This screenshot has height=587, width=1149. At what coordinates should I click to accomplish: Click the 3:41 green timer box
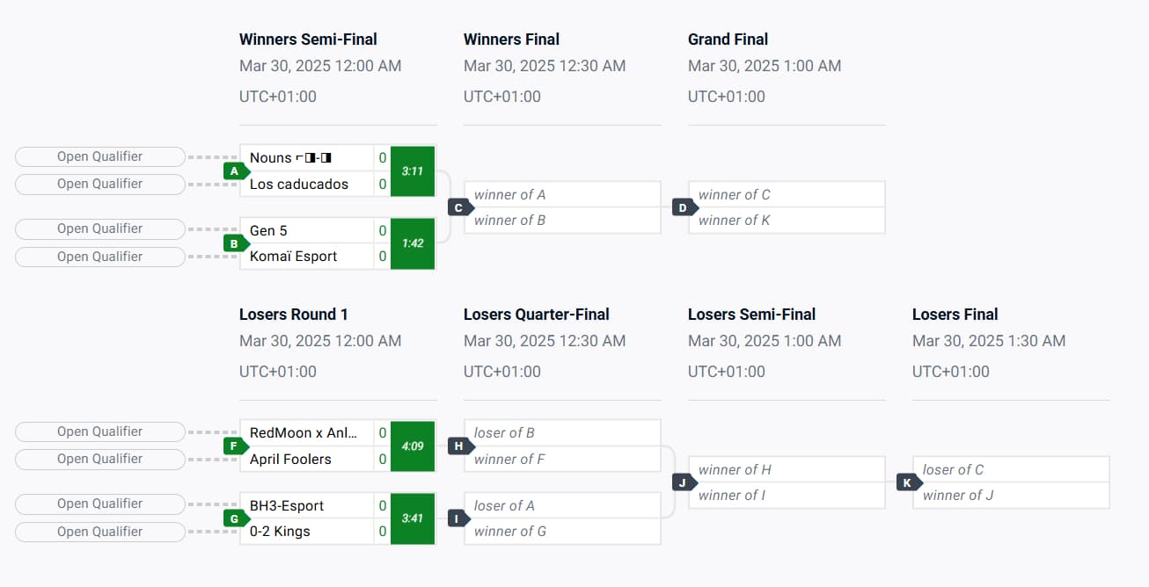tap(413, 518)
